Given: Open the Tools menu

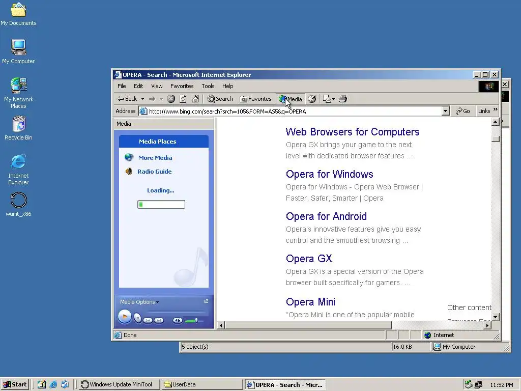Looking at the screenshot, I should (x=208, y=86).
